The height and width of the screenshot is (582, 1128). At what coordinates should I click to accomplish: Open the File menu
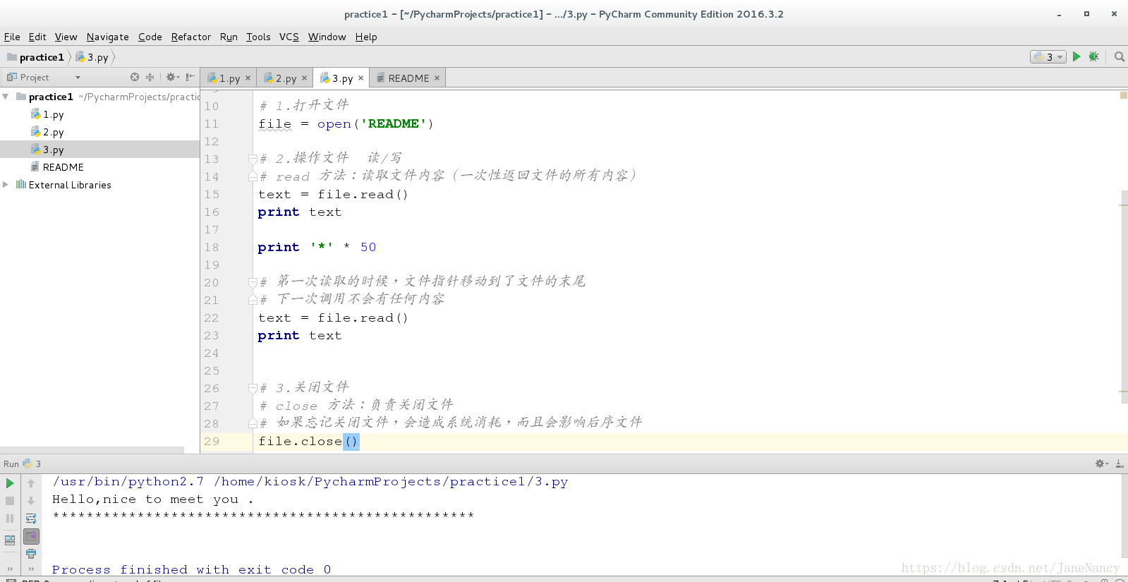[12, 37]
